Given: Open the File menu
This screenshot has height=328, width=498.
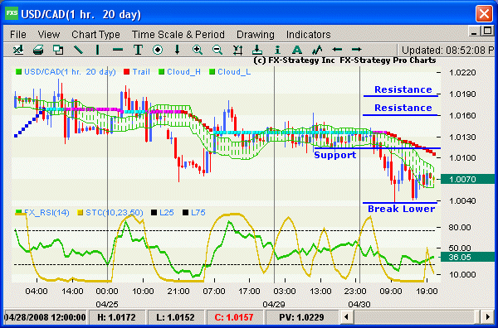Looking at the screenshot, I should (18, 34).
